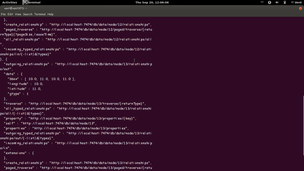Click the volume speaker icon
Image resolution: width=304 pixels, height=171 pixels.
[277, 2]
